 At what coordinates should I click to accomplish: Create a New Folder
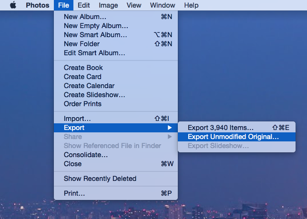tap(116, 44)
